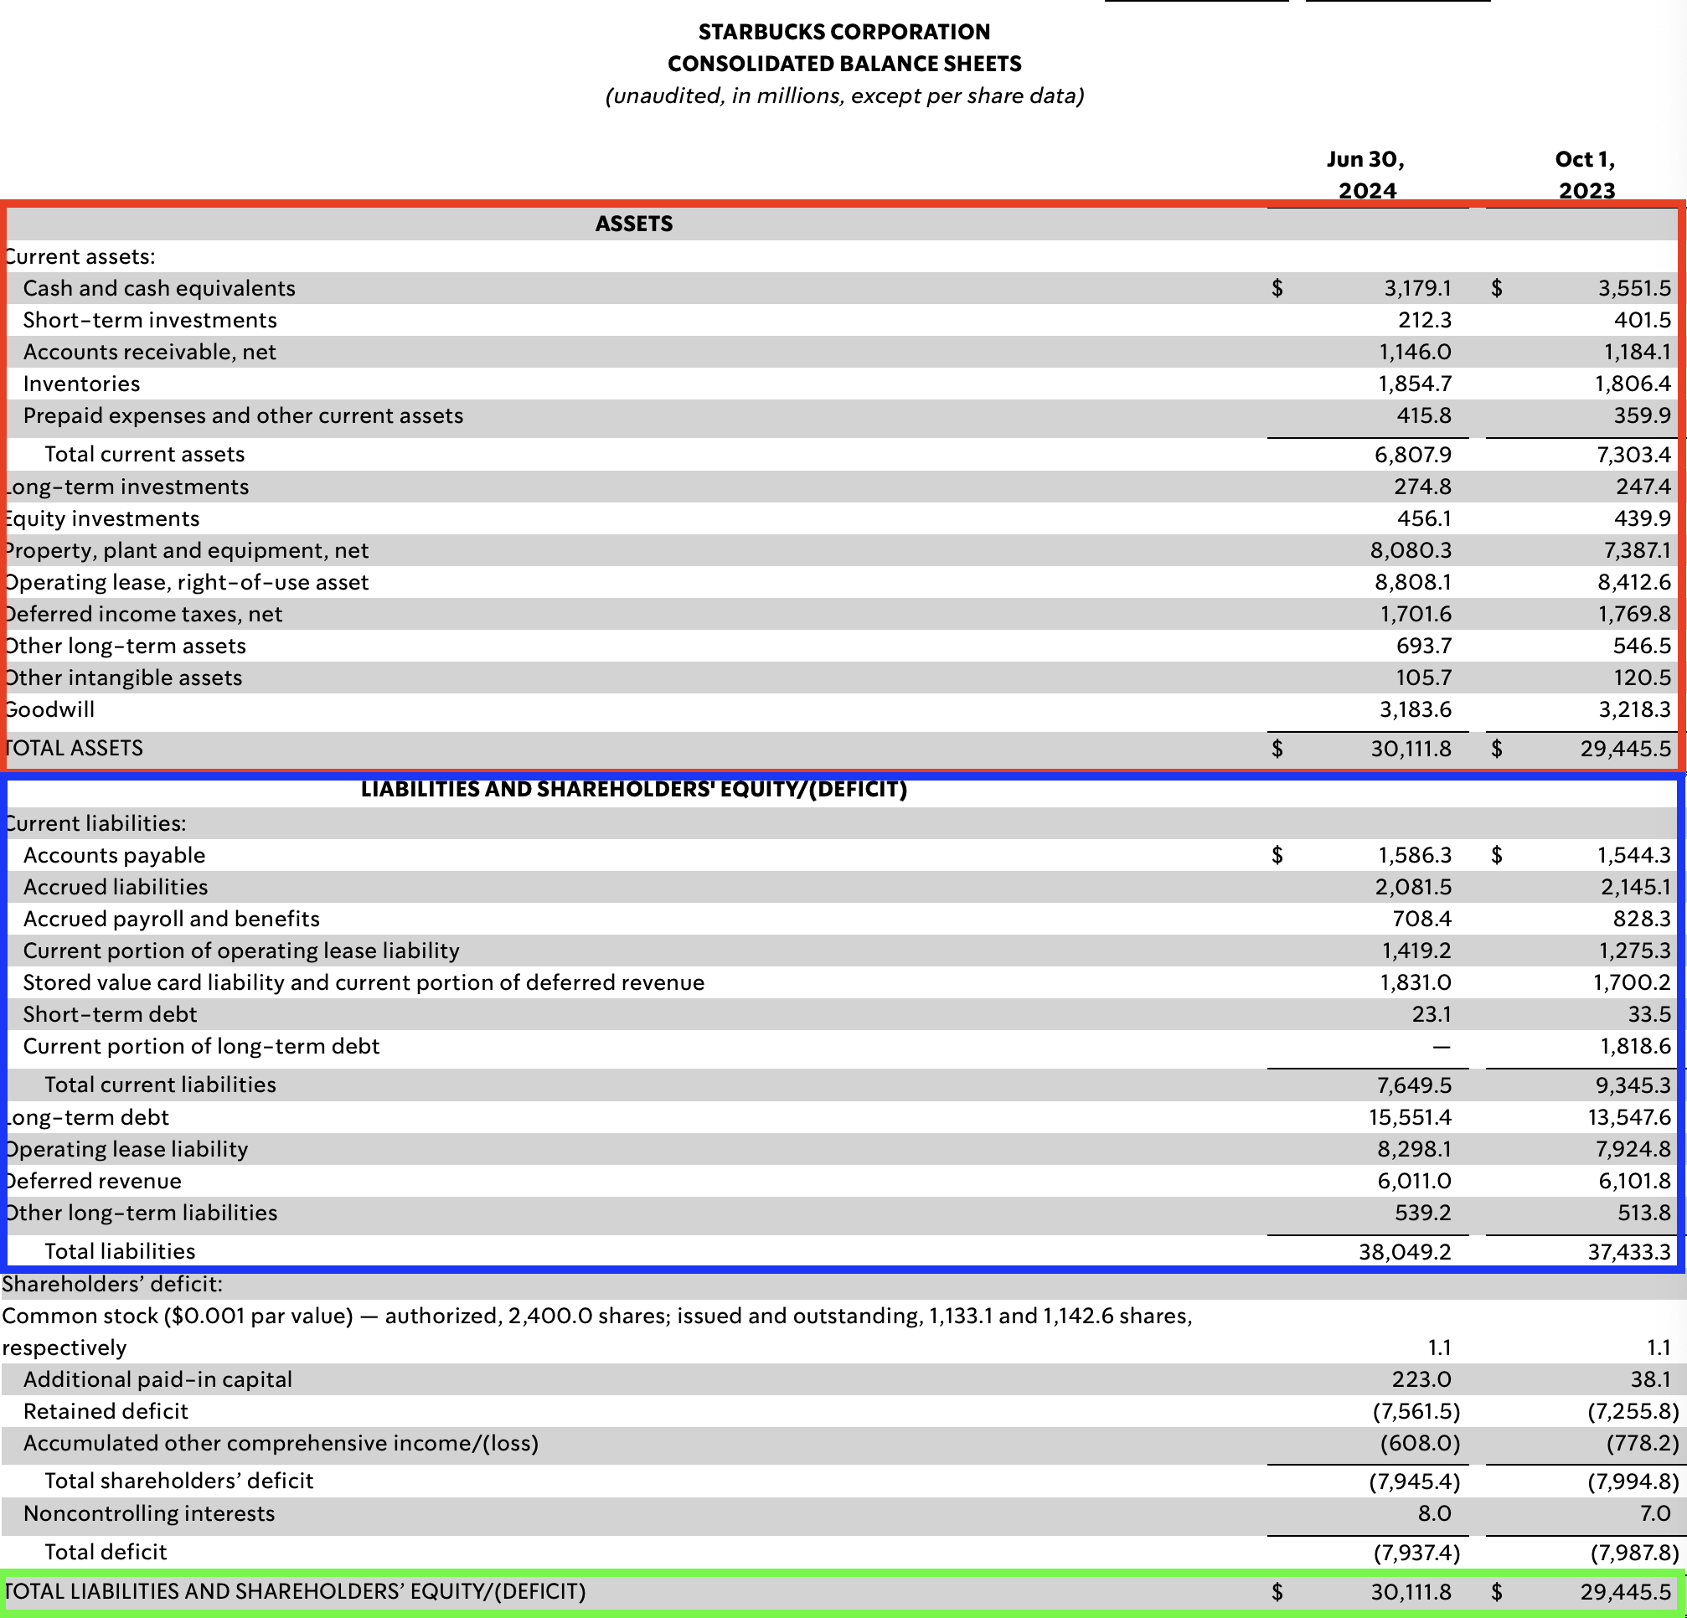
Task: Click the value 828.3
Action: [x=1643, y=920]
